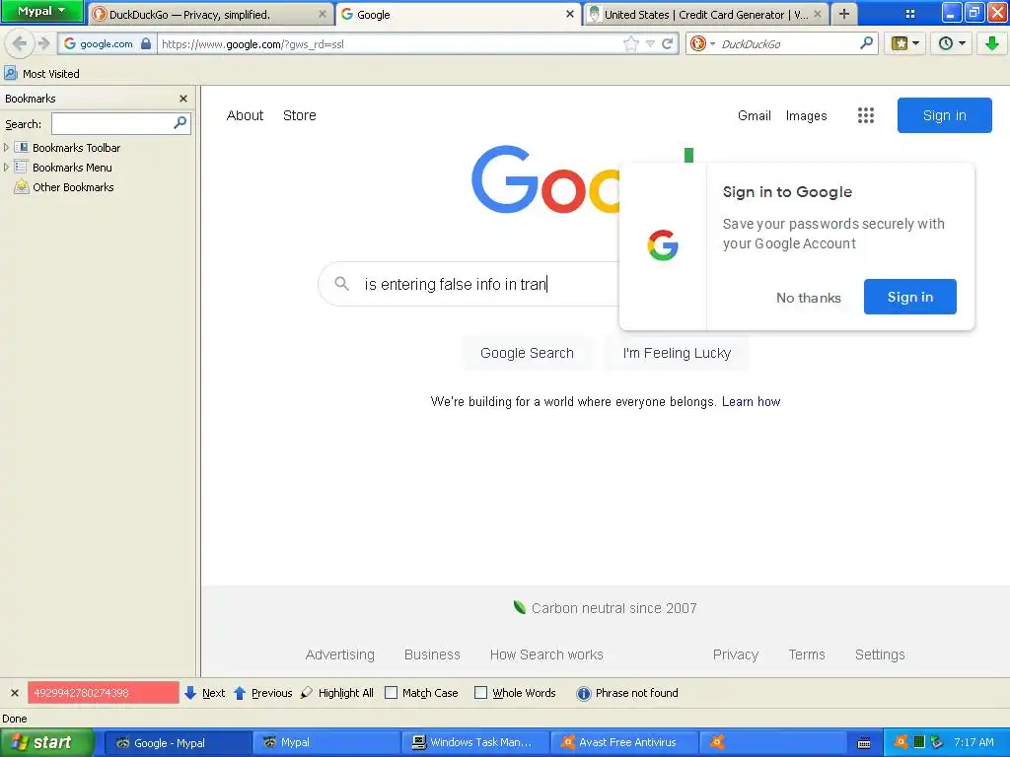The width and height of the screenshot is (1010, 757).
Task: Bookmark this page with the star icon
Action: coord(631,43)
